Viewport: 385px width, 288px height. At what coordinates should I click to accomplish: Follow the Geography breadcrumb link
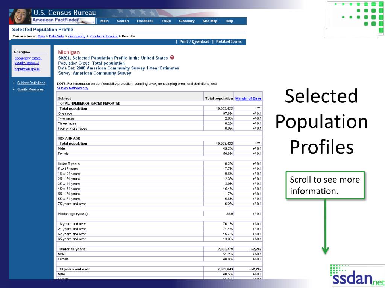tap(77, 36)
